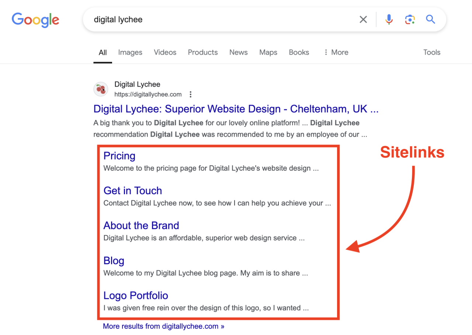Viewport: 472px width, 335px height.
Task: Click the Google logo
Action: click(35, 20)
